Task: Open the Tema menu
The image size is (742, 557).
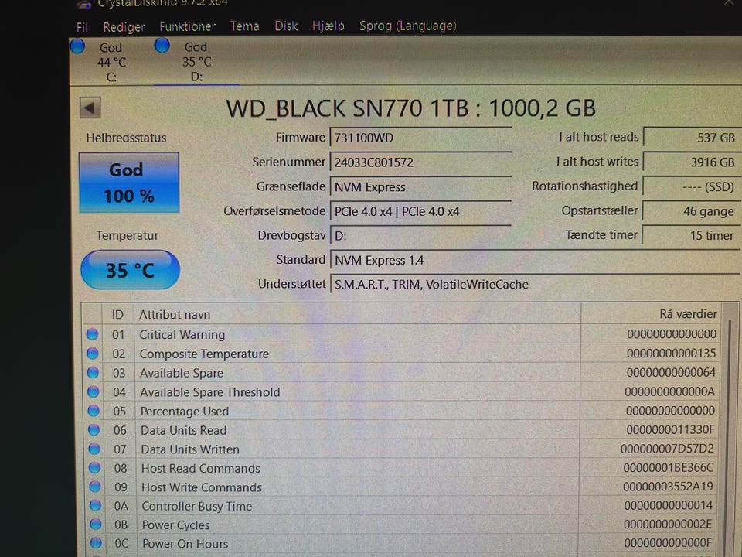Action: [245, 26]
